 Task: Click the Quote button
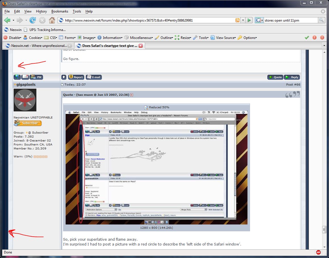click(x=275, y=77)
